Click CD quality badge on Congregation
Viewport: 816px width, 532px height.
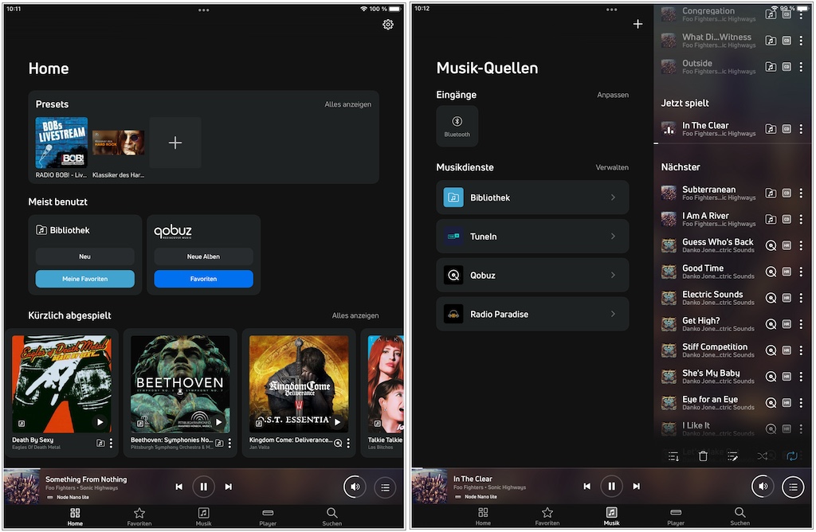click(x=787, y=14)
